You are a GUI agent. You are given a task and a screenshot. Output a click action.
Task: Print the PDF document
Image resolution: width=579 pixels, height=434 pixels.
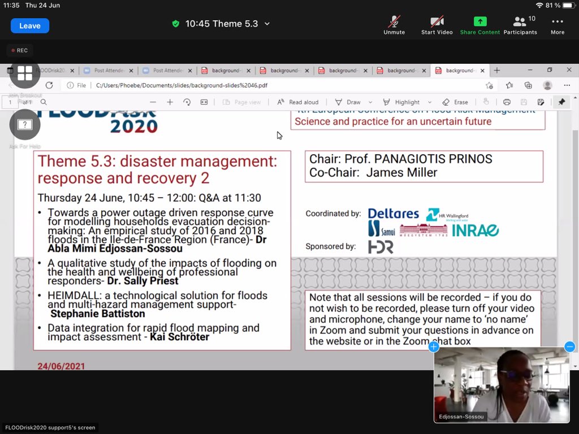507,102
